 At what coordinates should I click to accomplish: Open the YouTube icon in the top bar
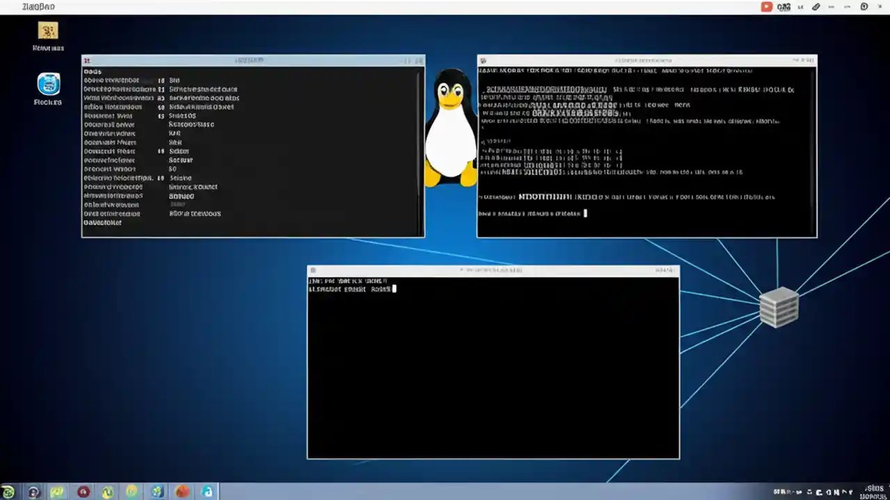[766, 6]
